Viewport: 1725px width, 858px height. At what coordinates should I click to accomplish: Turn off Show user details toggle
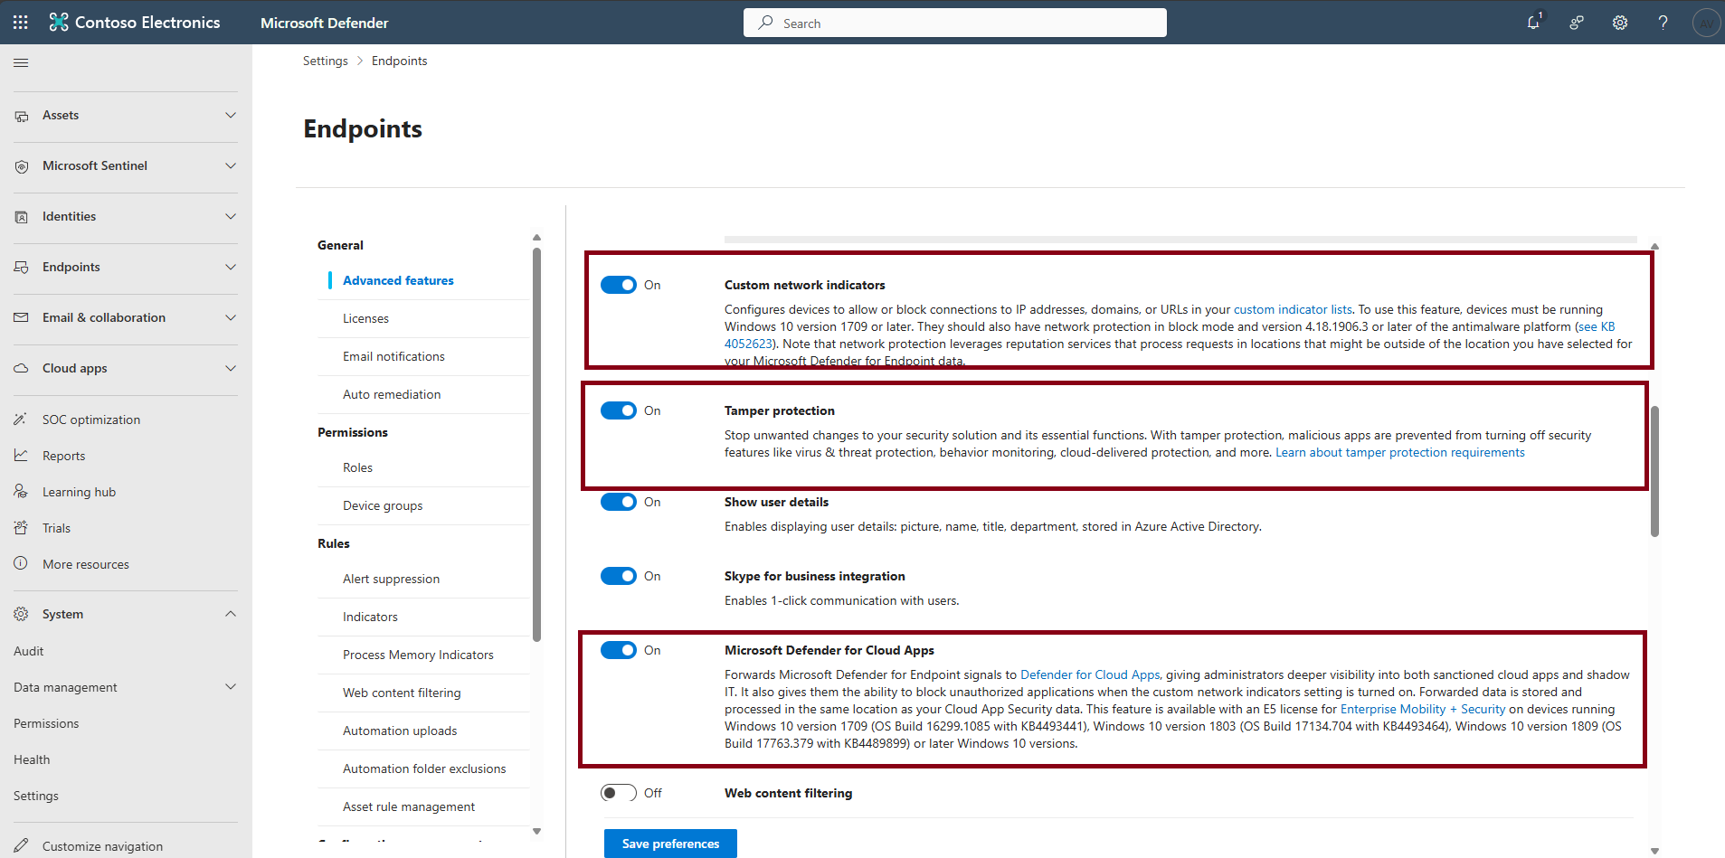[619, 502]
